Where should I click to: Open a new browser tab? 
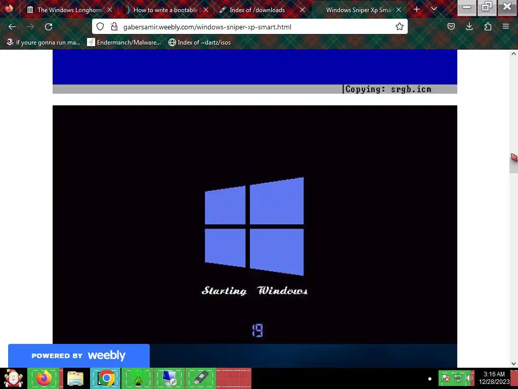(417, 10)
